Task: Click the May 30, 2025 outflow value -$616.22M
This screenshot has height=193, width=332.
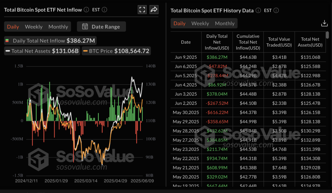Action: (217, 112)
